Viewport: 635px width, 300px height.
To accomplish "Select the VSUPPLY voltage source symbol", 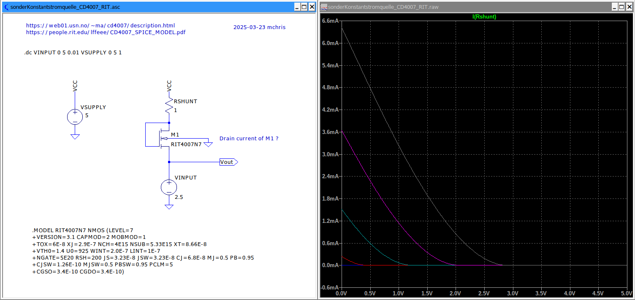I will pyautogui.click(x=75, y=116).
